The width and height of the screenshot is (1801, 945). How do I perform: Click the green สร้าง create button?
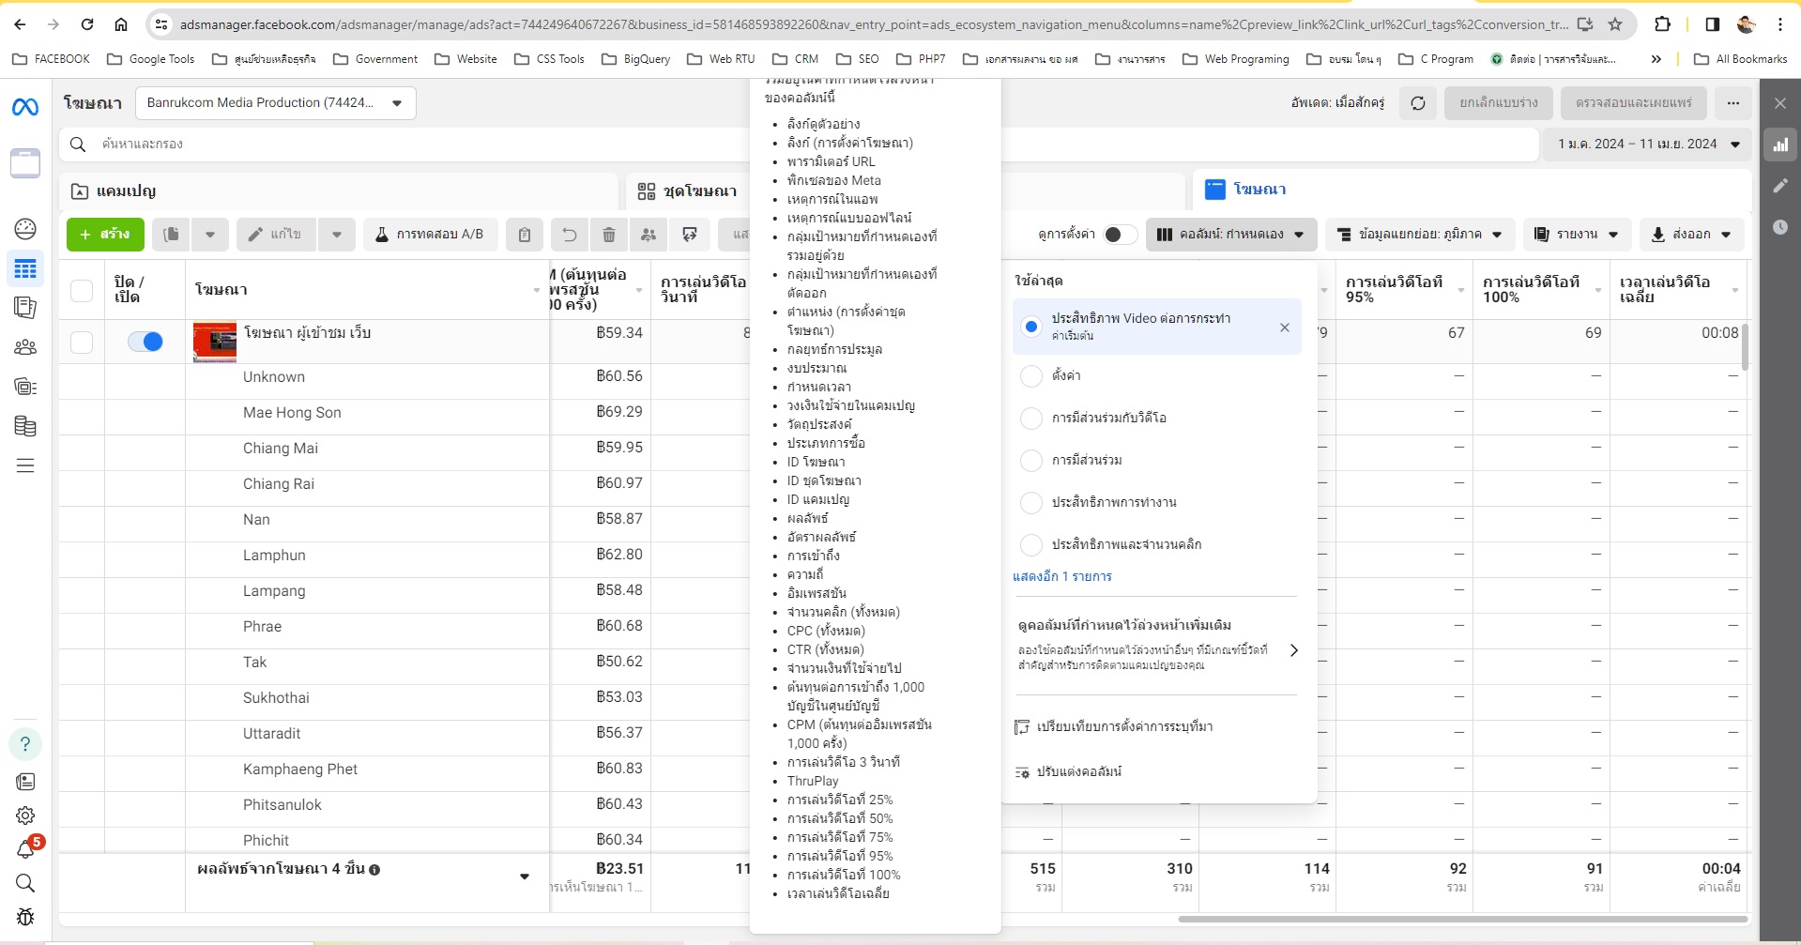pos(105,235)
